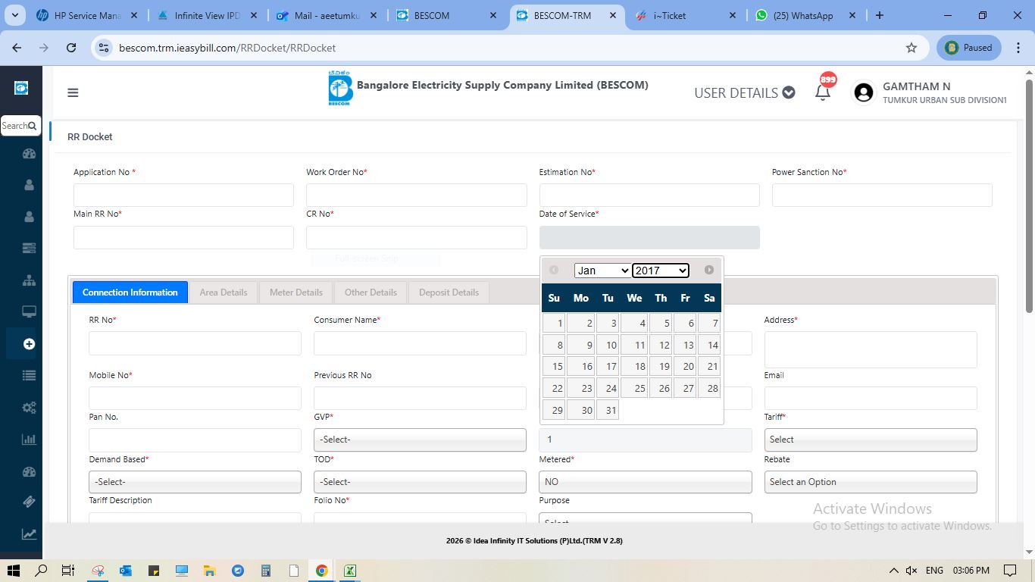Open the gears settings icon in sidebar
This screenshot has height=582, width=1035.
(29, 408)
